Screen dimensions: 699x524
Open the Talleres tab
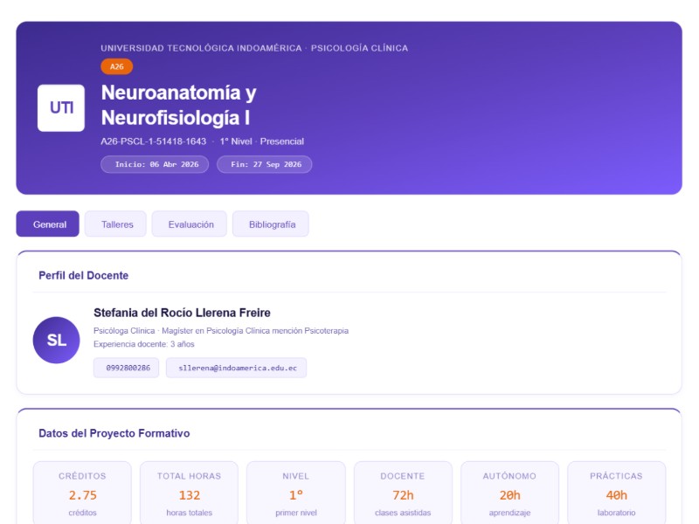tap(117, 224)
